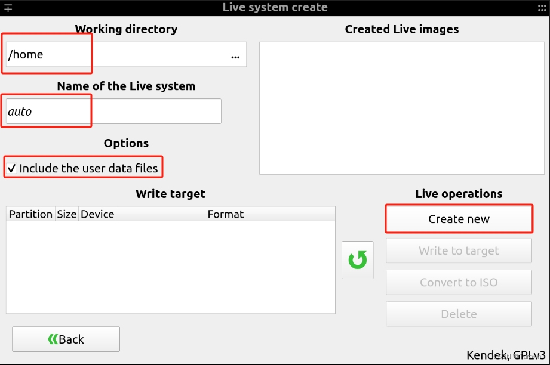Select the Device column header
This screenshot has height=365, width=550.
coord(97,214)
